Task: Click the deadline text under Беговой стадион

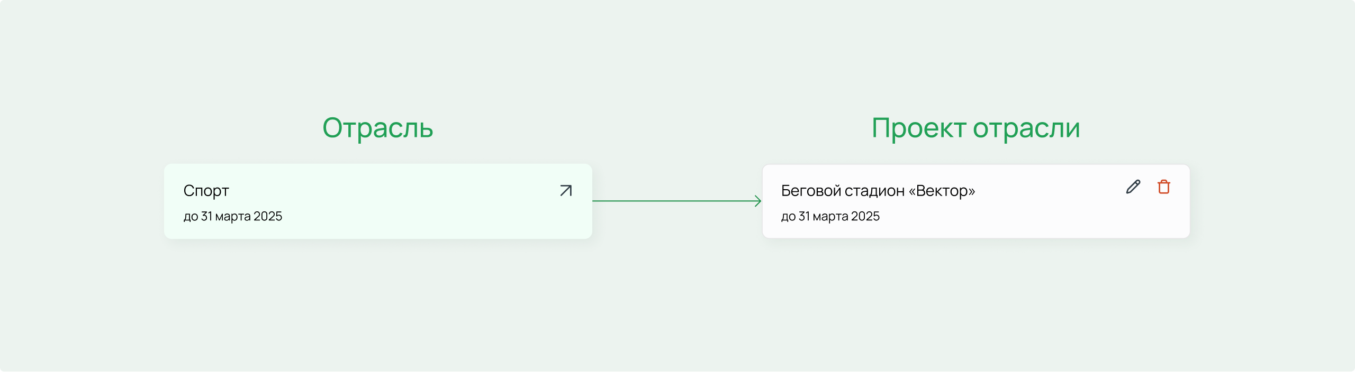Action: tap(830, 216)
